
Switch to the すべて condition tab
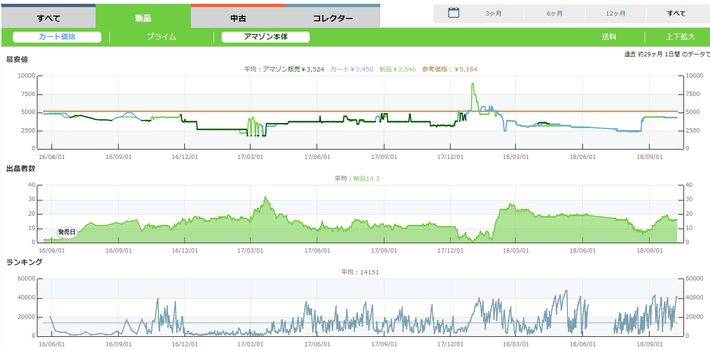point(48,18)
